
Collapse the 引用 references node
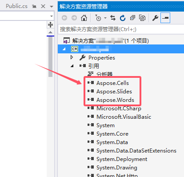[x=72, y=66]
